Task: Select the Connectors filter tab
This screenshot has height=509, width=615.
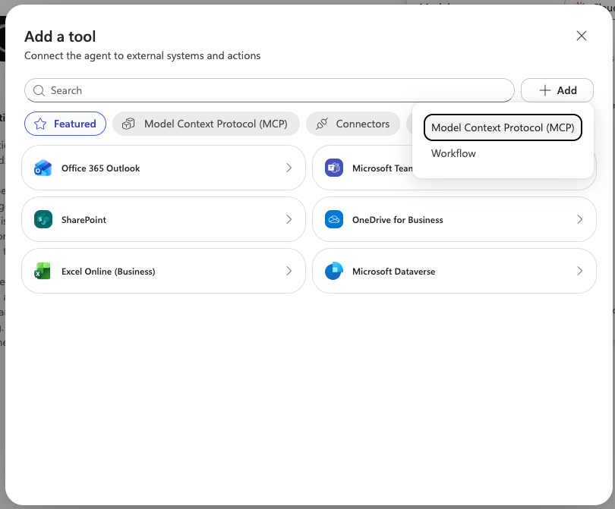Action: 353,124
